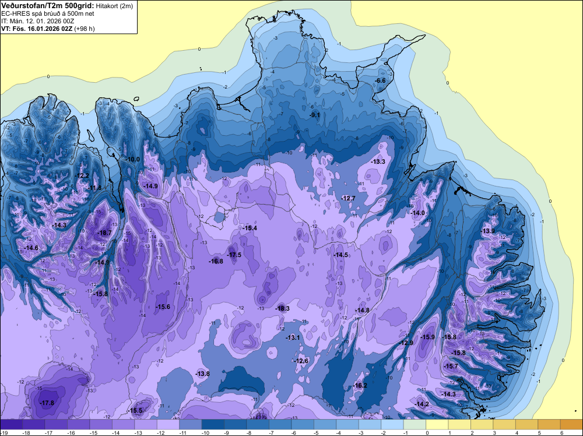The image size is (583, 436).
Task: Click the 'Hitakort (2m)' label in the header
Action: point(114,6)
